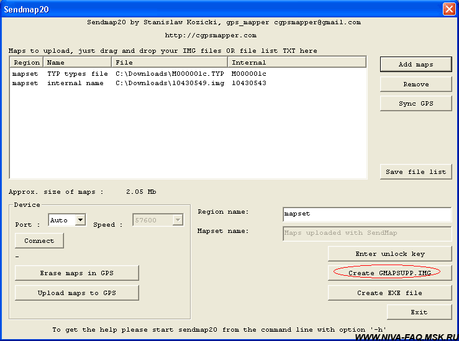Sort list by Region column header
459x341 pixels.
pyautogui.click(x=27, y=62)
